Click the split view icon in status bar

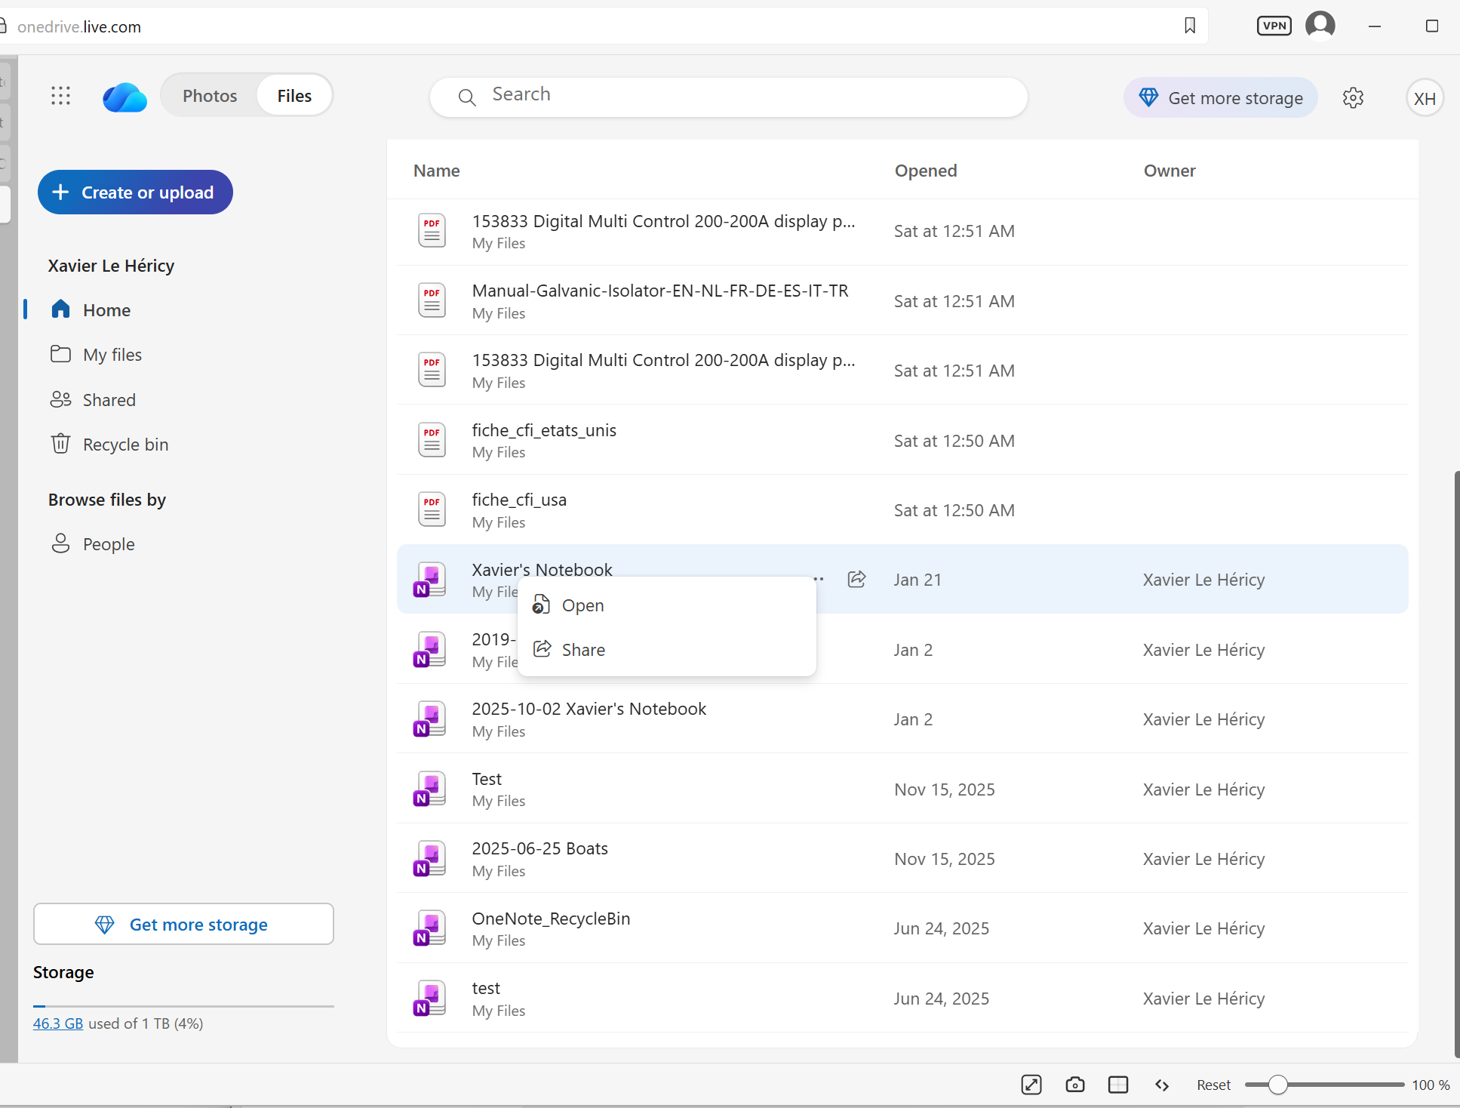1118,1085
